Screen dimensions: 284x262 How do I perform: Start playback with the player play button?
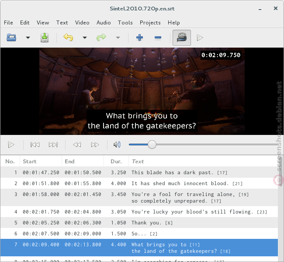(x=11, y=145)
